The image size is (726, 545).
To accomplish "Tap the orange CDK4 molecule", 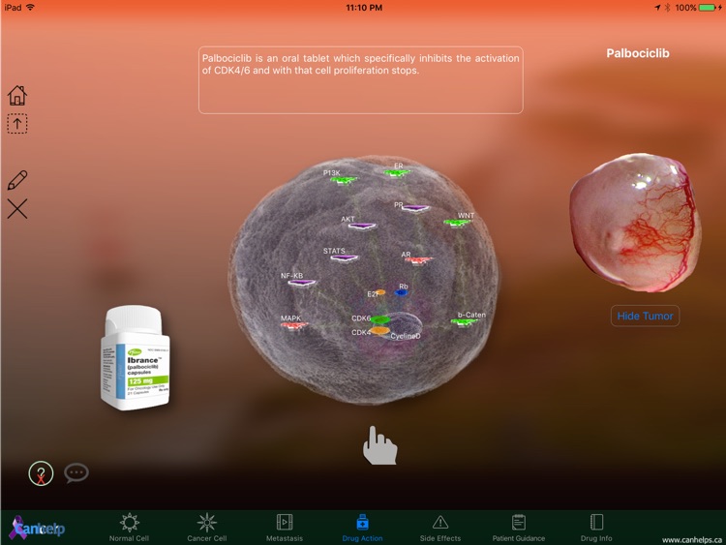I will pyautogui.click(x=380, y=331).
